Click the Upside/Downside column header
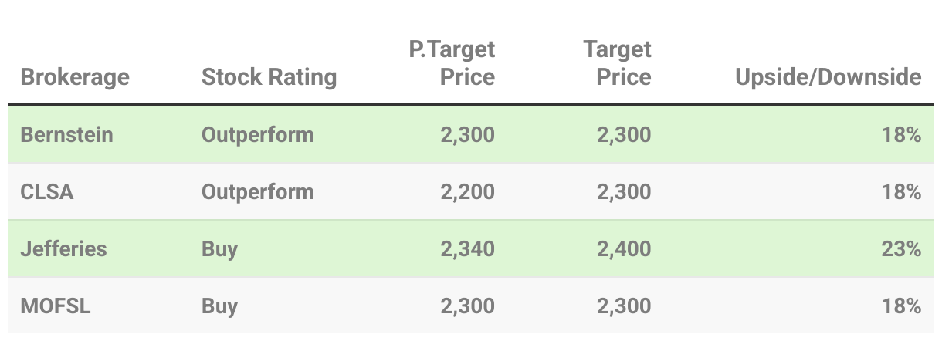The image size is (942, 341). [828, 77]
